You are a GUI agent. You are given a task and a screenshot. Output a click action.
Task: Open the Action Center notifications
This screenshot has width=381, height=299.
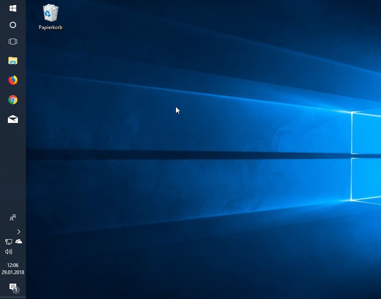click(x=12, y=287)
